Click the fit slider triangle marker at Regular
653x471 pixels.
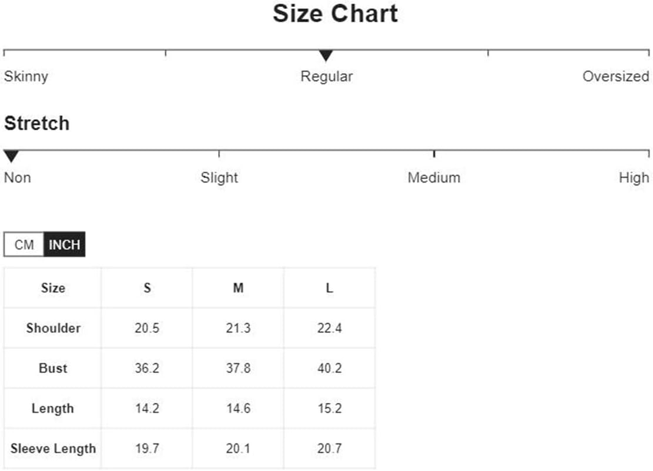326,55
